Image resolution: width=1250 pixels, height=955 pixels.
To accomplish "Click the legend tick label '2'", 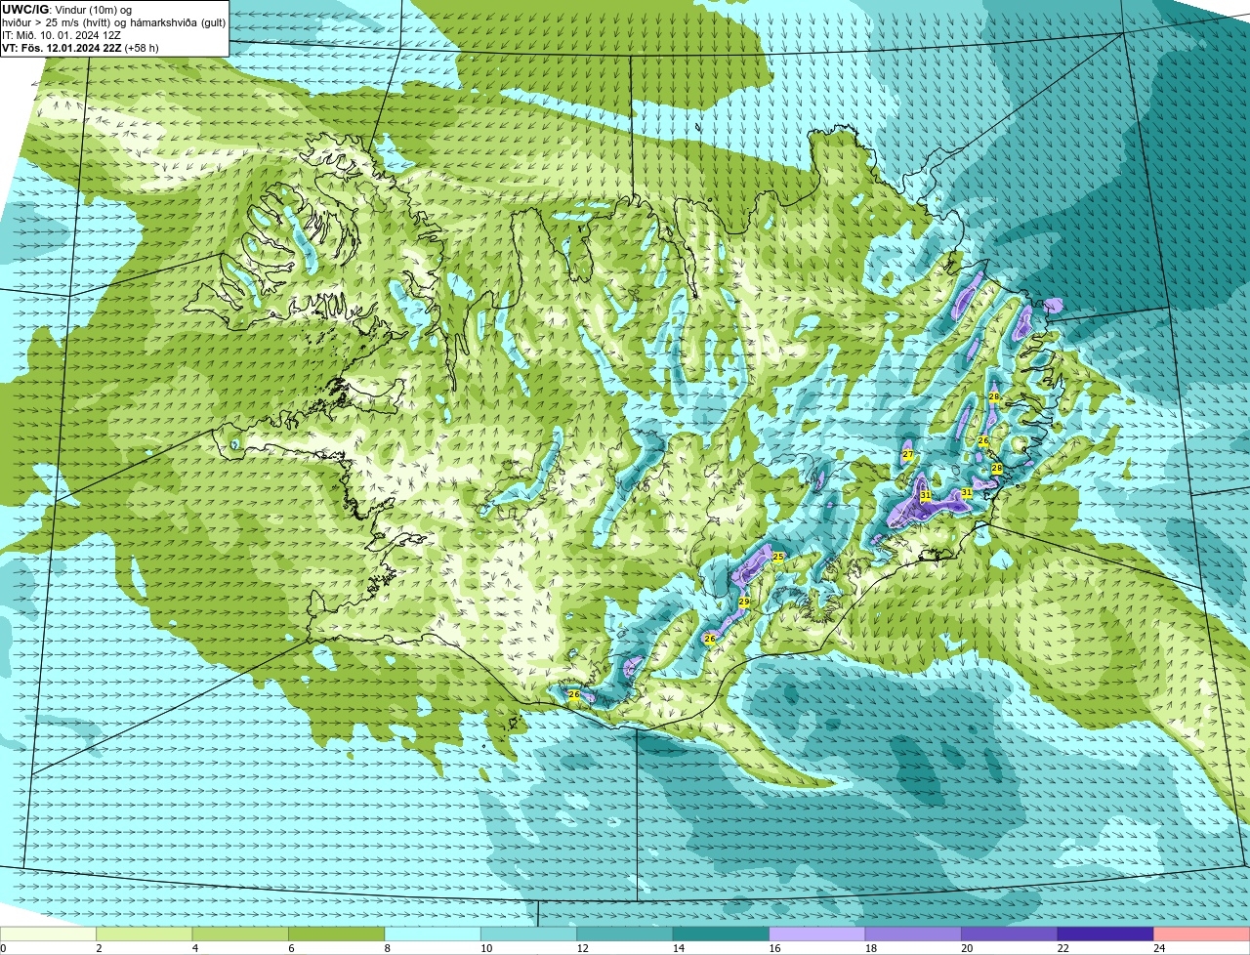I will (x=99, y=947).
